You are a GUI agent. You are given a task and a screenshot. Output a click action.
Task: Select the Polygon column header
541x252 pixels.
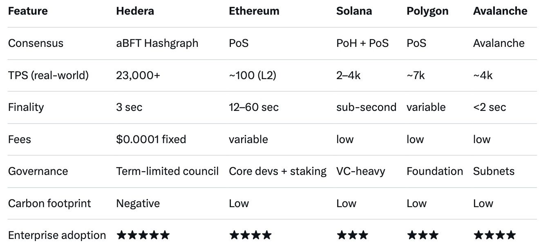coord(427,11)
